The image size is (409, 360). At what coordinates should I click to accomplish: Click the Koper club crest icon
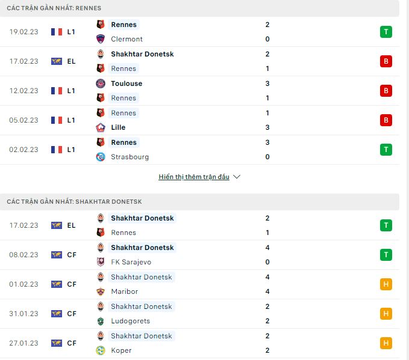[101, 350]
